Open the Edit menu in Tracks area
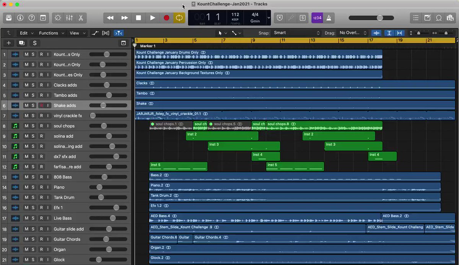This screenshot has width=459, height=265. 26,33
